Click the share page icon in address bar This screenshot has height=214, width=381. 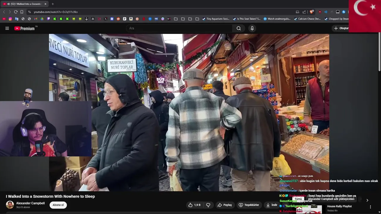pos(304,12)
